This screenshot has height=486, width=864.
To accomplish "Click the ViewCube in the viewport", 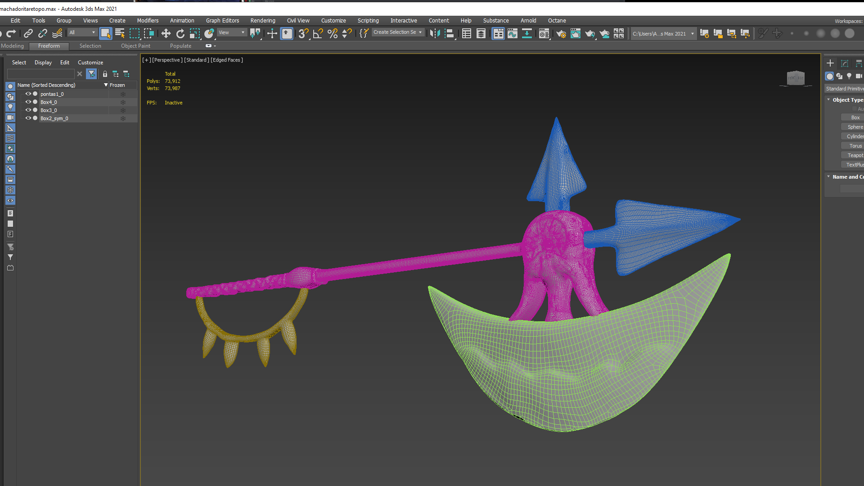I will tap(796, 78).
